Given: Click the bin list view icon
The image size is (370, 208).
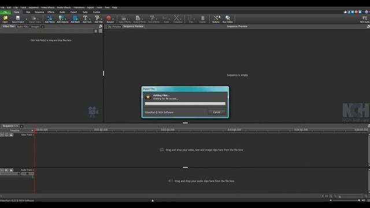Looking at the screenshot, I should pos(101,31).
